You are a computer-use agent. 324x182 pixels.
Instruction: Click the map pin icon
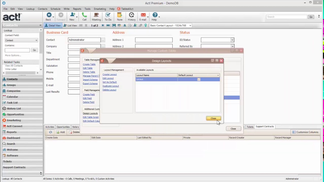[x=146, y=26]
